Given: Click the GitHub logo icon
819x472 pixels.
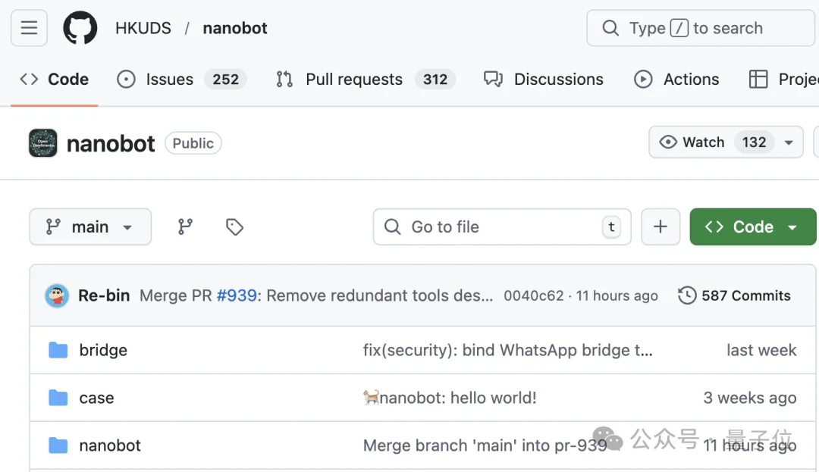Looking at the screenshot, I should tap(80, 29).
